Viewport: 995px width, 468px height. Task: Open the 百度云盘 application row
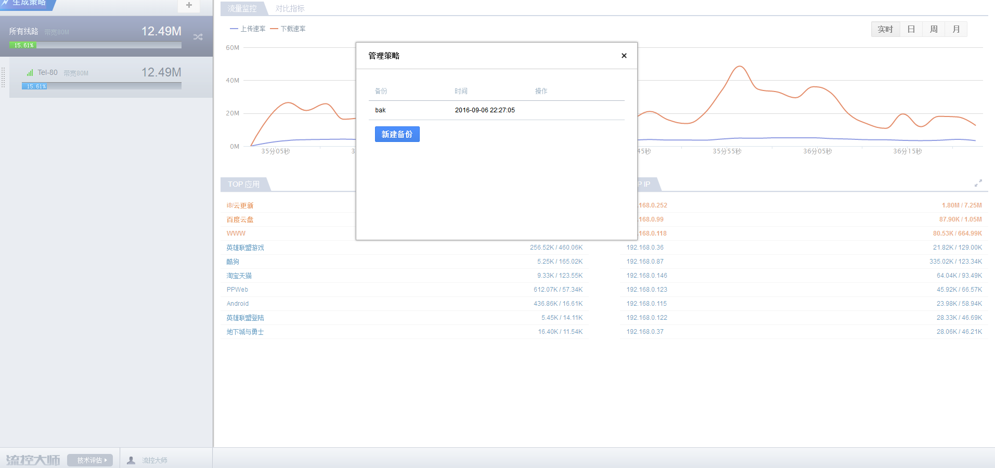click(x=240, y=219)
